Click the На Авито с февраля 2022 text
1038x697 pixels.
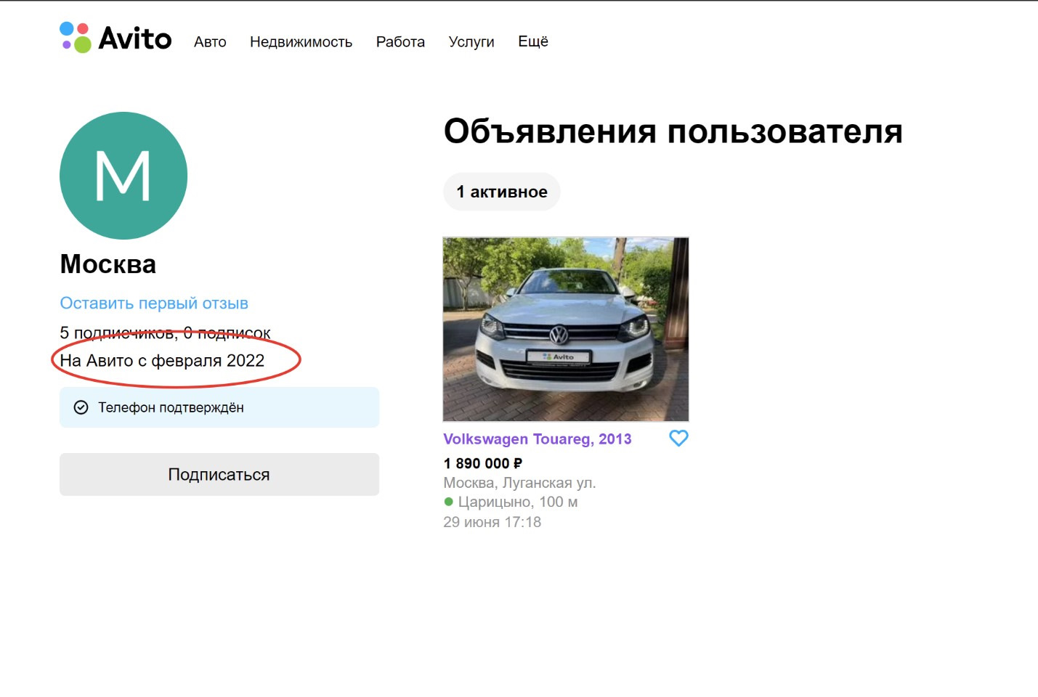point(162,361)
